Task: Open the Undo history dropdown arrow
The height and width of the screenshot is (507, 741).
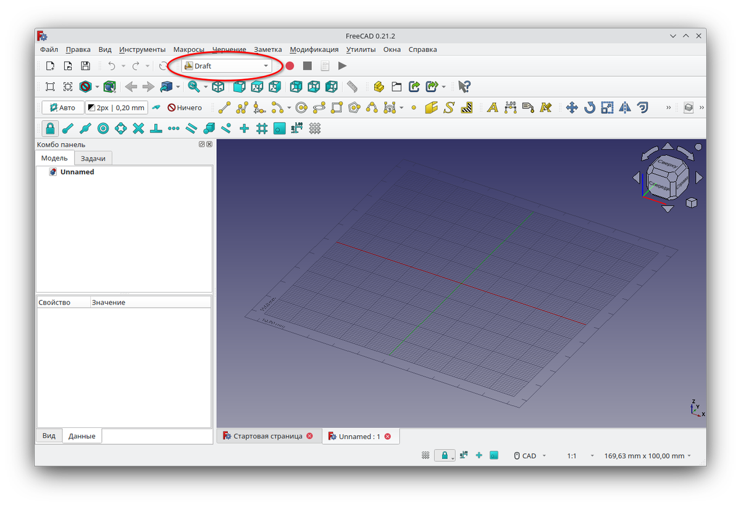Action: (x=124, y=65)
